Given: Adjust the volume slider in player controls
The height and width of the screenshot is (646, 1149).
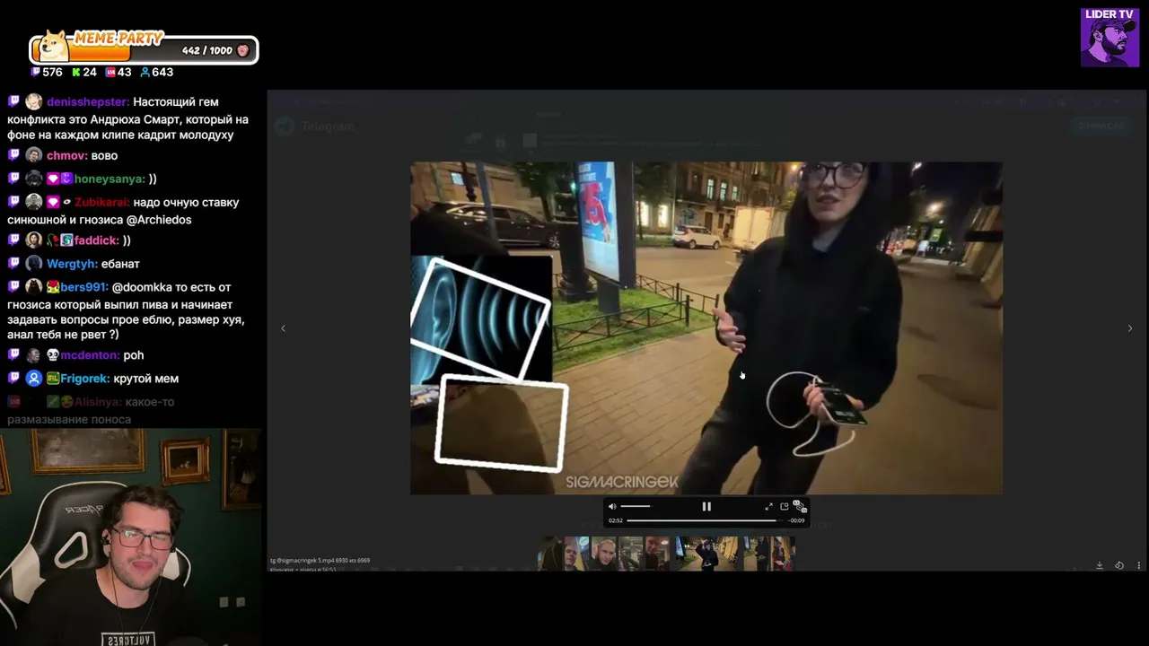Looking at the screenshot, I should coord(636,507).
